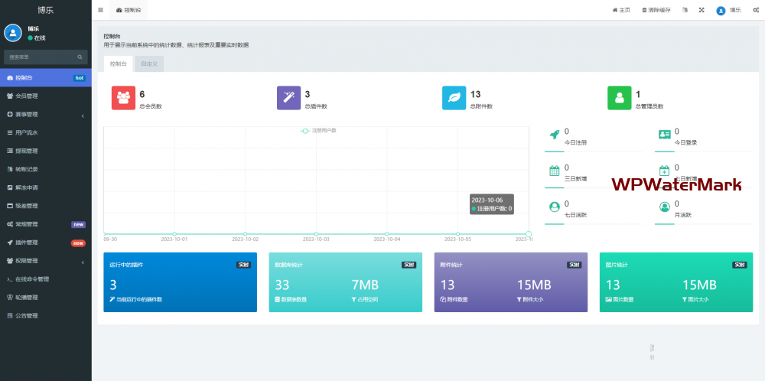Expand the 权限管理 sidebar submenu
The image size is (765, 381).
pos(46,261)
